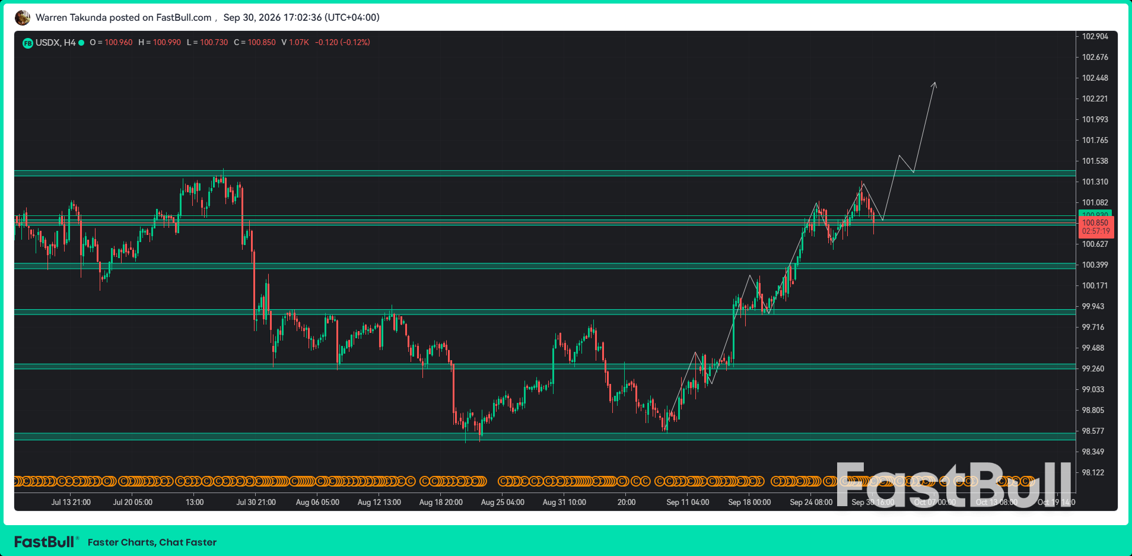Select the Aug 06 05:00 time axis label

pyautogui.click(x=317, y=503)
